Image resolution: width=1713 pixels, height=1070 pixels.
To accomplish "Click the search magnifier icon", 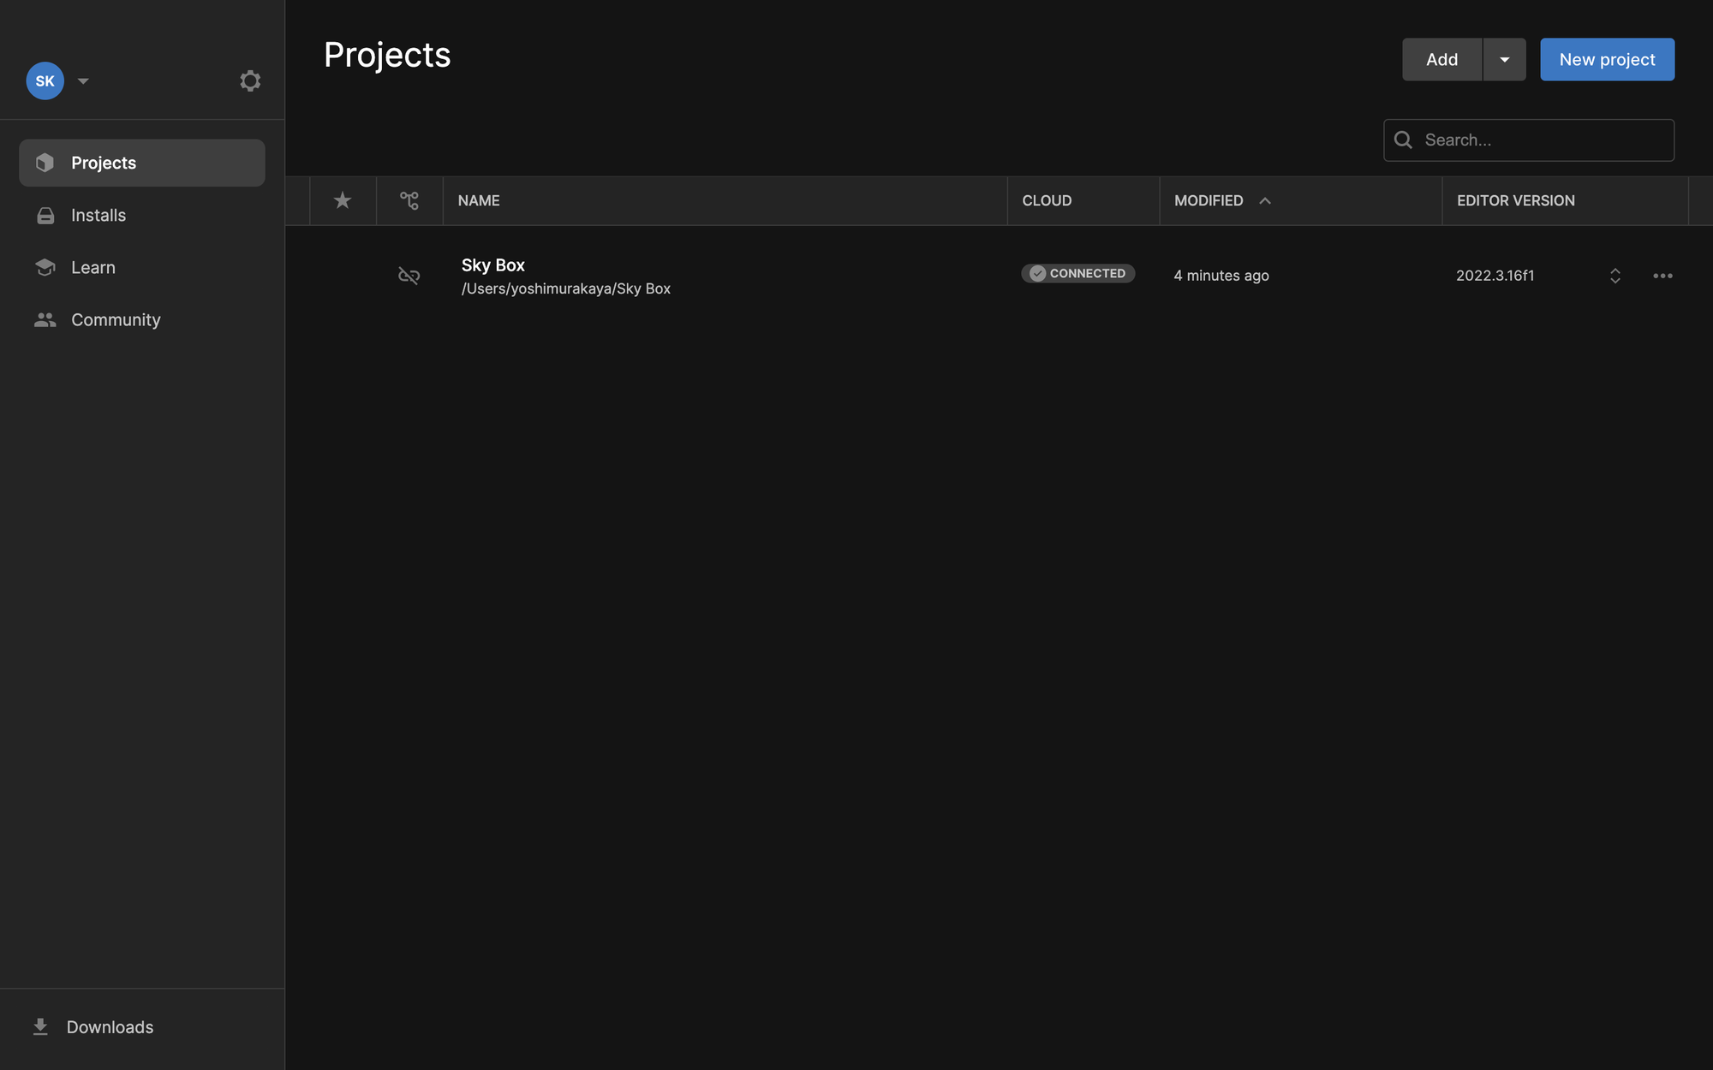I will (x=1403, y=140).
